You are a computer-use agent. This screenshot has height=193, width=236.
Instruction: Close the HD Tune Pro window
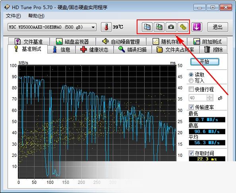pos(226,8)
